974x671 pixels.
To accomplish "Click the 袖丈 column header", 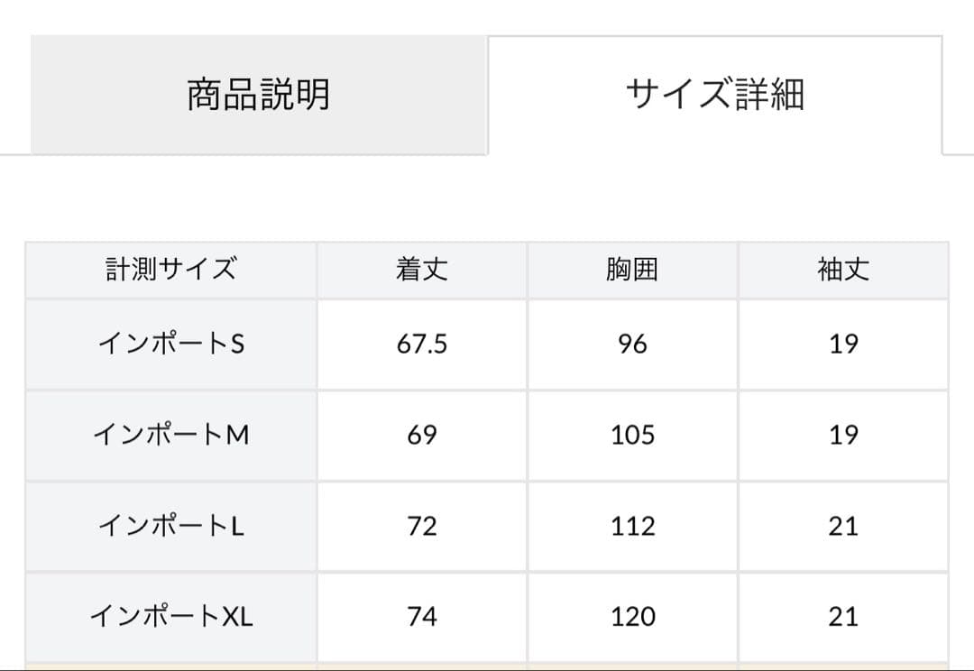I will (x=842, y=269).
